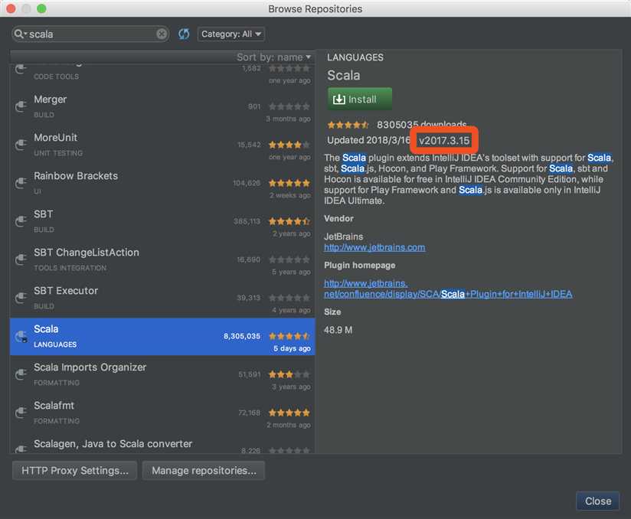Select Scalagen, Java to Scala converter
This screenshot has width=631, height=519.
[162, 444]
